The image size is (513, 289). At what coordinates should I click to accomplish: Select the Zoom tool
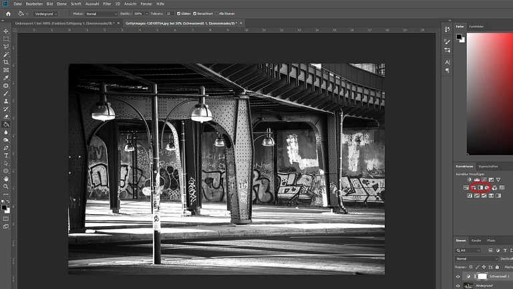pos(6,186)
